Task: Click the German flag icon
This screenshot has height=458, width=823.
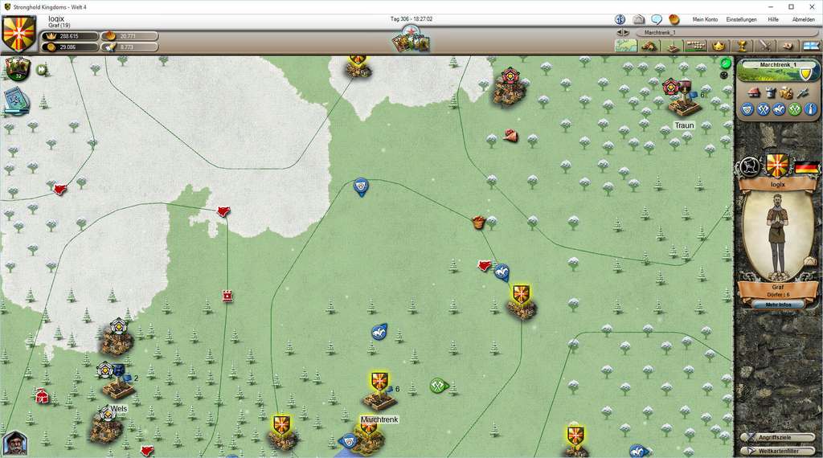Action: [x=806, y=167]
